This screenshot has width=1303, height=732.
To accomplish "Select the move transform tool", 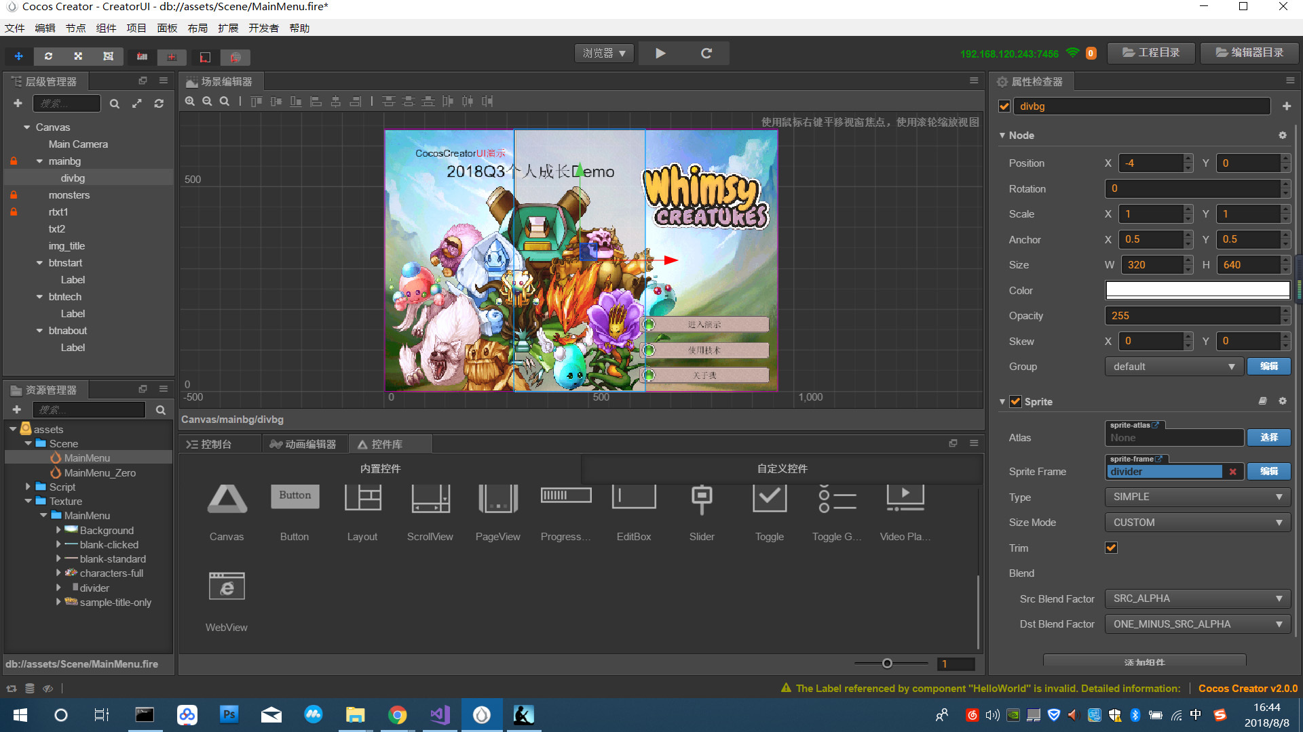I will click(19, 56).
